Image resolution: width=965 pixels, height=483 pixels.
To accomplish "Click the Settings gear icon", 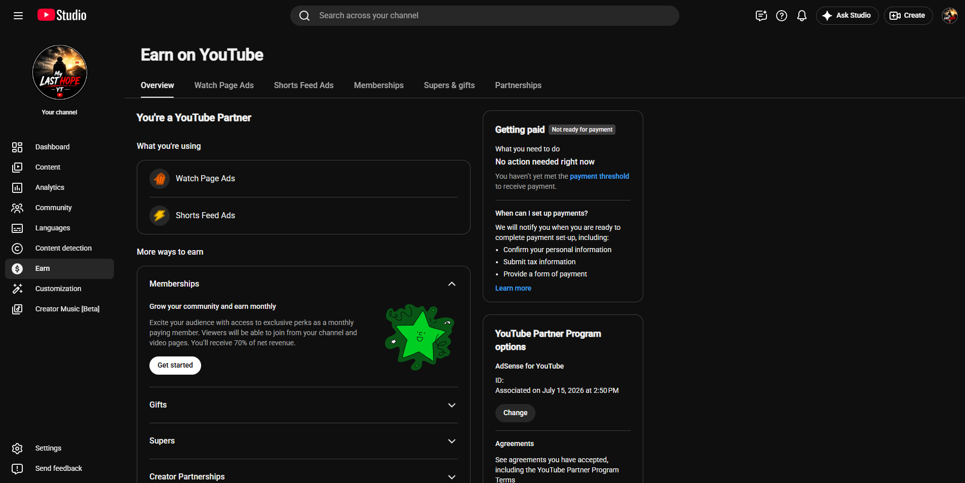I will (17, 448).
